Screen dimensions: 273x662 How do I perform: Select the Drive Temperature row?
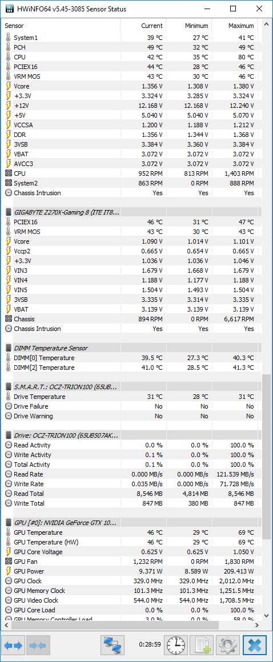131,397
